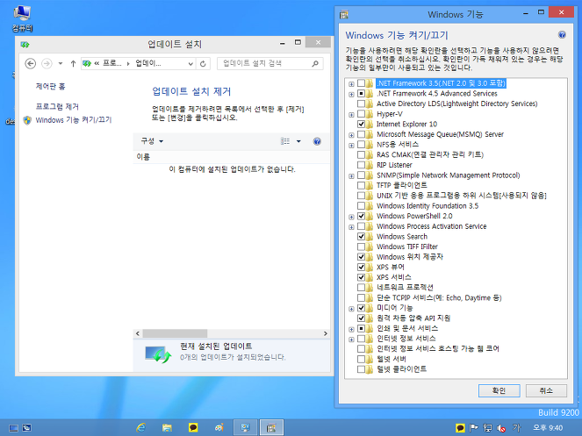Check the TFTP 클라이언트 checkbox
The image size is (582, 436).
pos(361,185)
